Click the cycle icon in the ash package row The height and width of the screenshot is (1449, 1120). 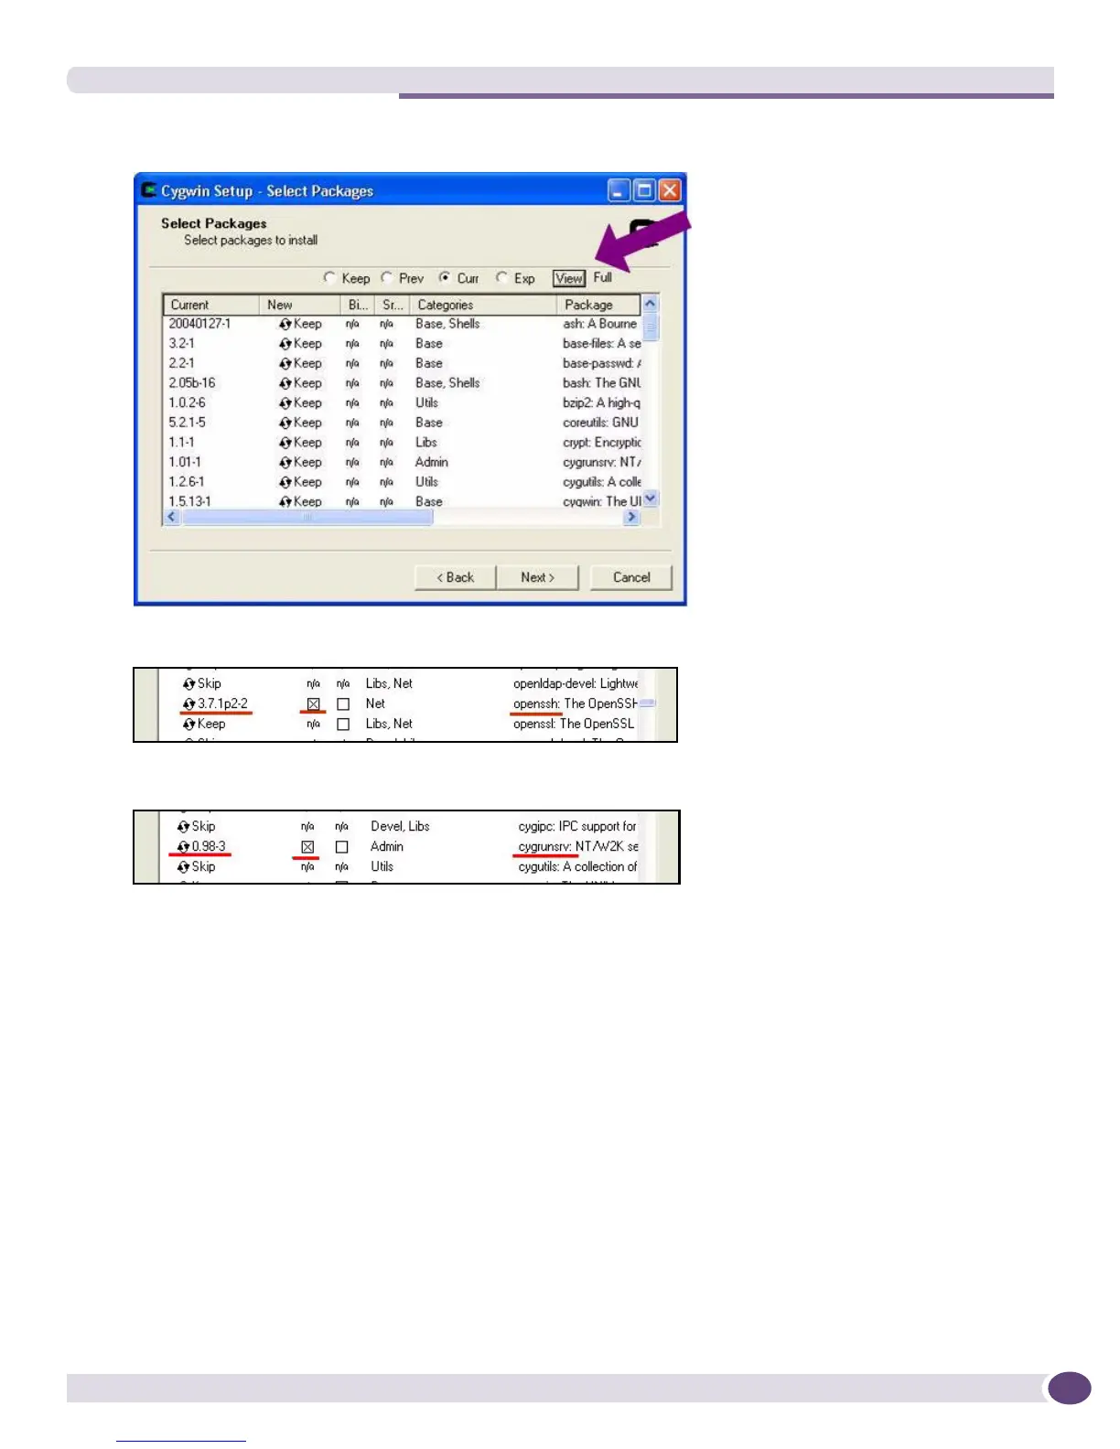point(285,324)
